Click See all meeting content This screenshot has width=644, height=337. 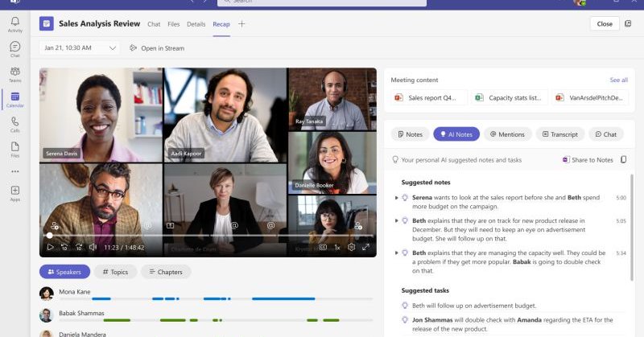pyautogui.click(x=618, y=80)
